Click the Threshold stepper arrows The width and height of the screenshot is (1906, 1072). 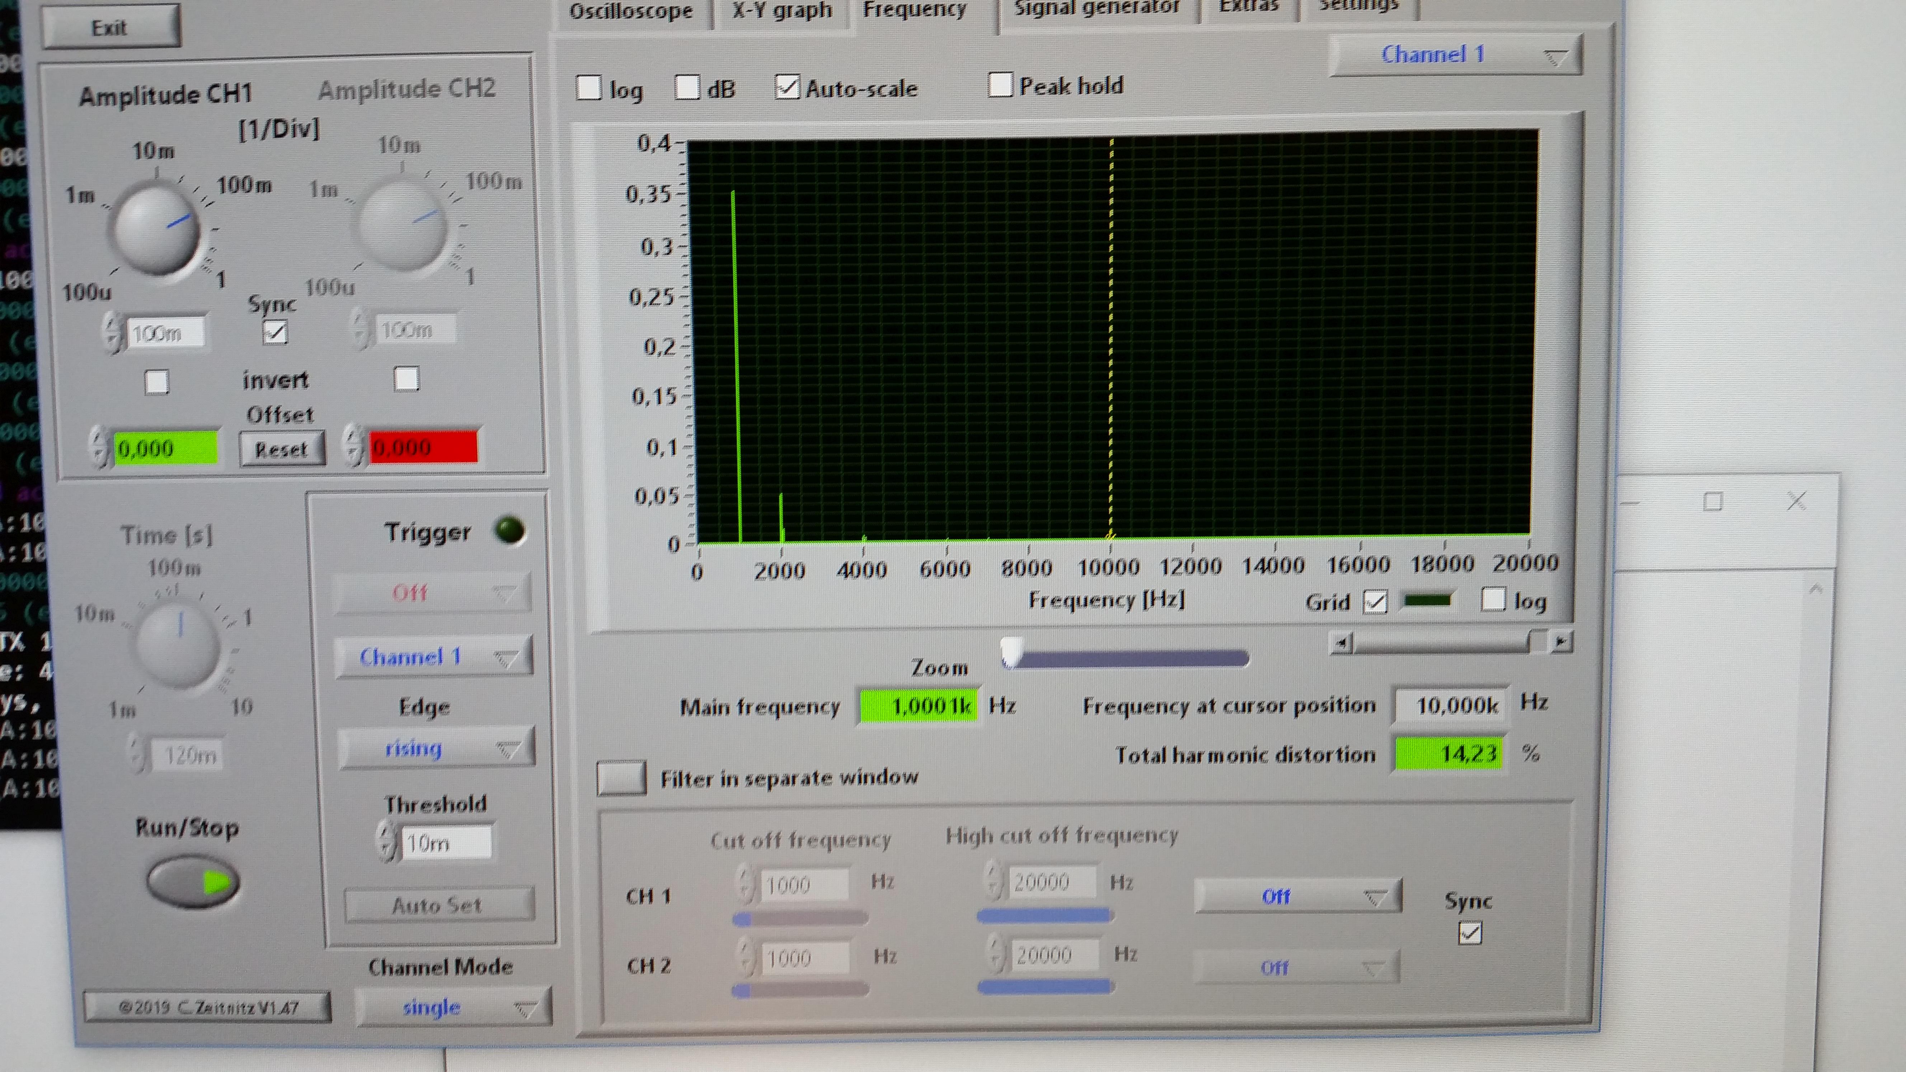(x=387, y=842)
